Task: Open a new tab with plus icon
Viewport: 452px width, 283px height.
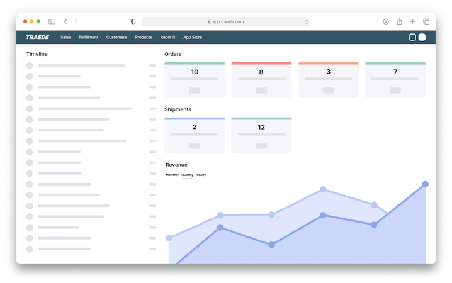Action: [x=413, y=21]
